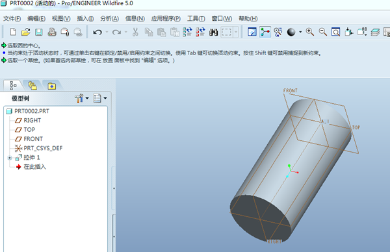The image size is (390, 252).
Task: Open the 视图(V) menu
Action: pos(61,19)
